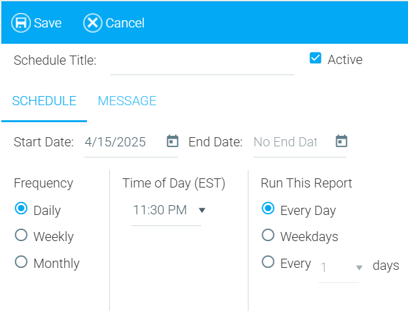The width and height of the screenshot is (408, 311).
Task: Switch to the MESSAGE tab
Action: [127, 101]
